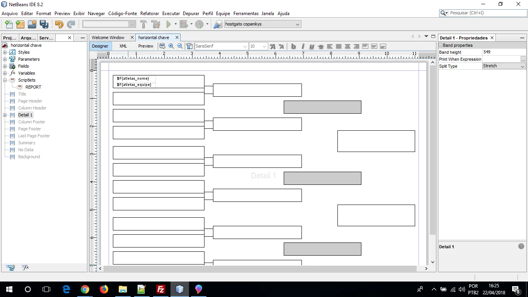The image size is (528, 297).
Task: Toggle bold text formatting
Action: tap(294, 46)
